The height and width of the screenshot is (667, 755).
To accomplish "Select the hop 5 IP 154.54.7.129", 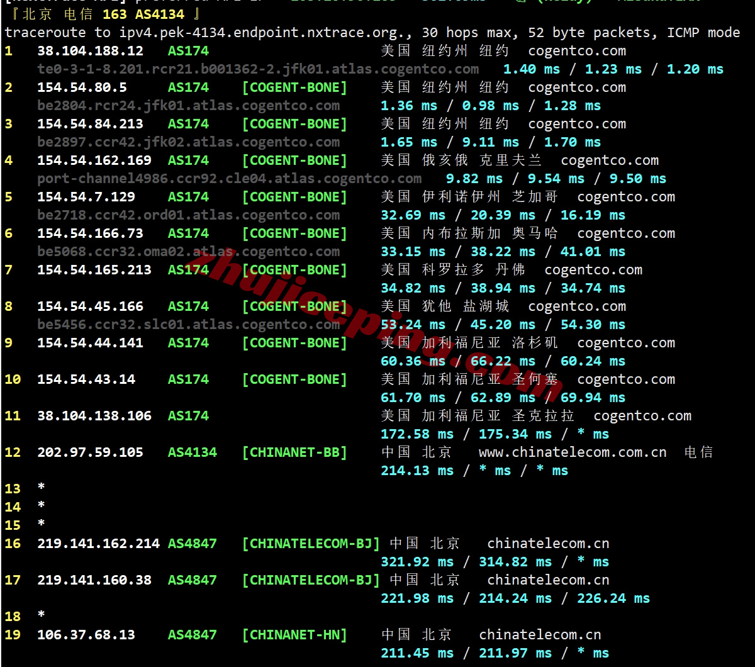I will (x=86, y=197).
